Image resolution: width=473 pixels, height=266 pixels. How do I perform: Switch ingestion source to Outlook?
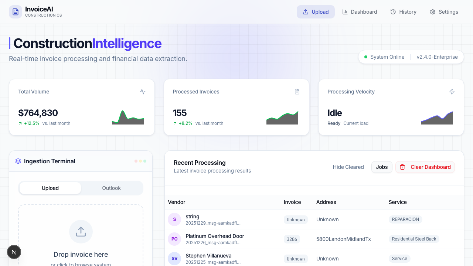point(111,188)
